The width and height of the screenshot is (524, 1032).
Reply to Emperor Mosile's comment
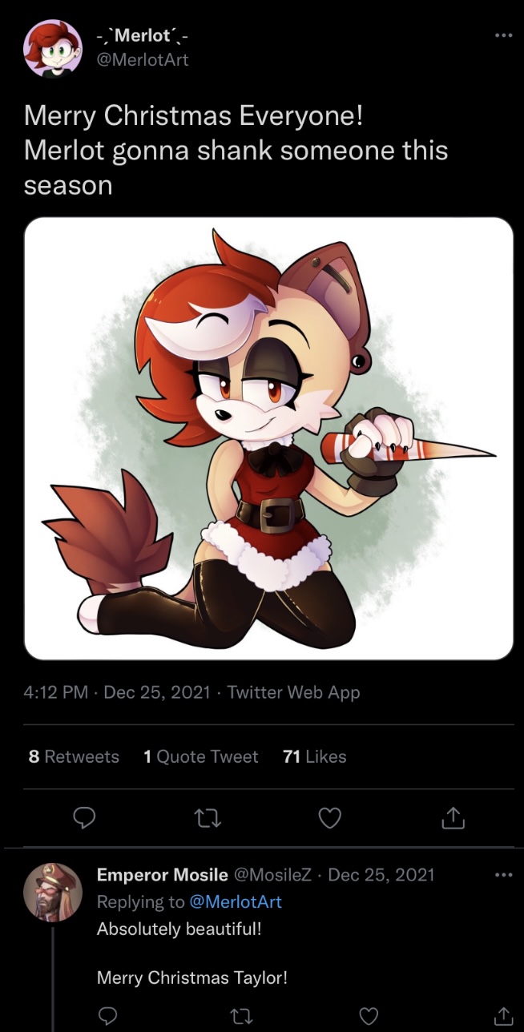click(x=107, y=1016)
